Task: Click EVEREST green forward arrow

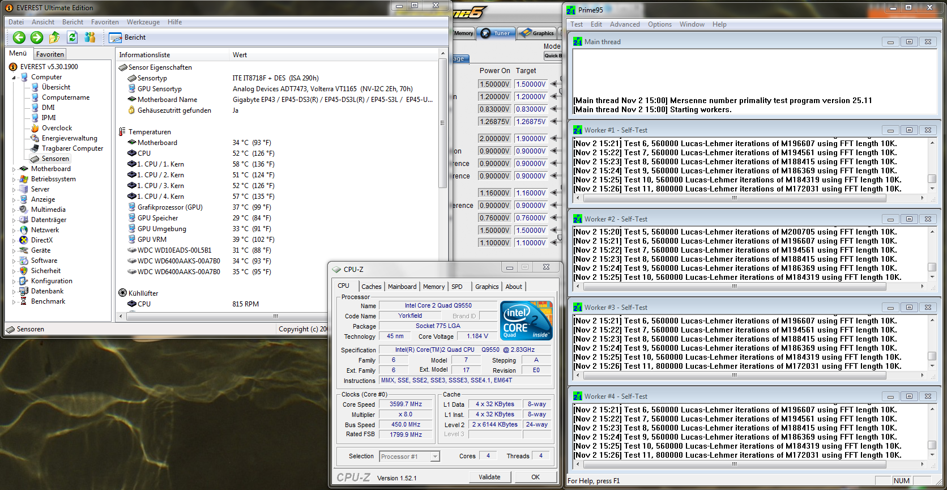Action: (x=37, y=37)
